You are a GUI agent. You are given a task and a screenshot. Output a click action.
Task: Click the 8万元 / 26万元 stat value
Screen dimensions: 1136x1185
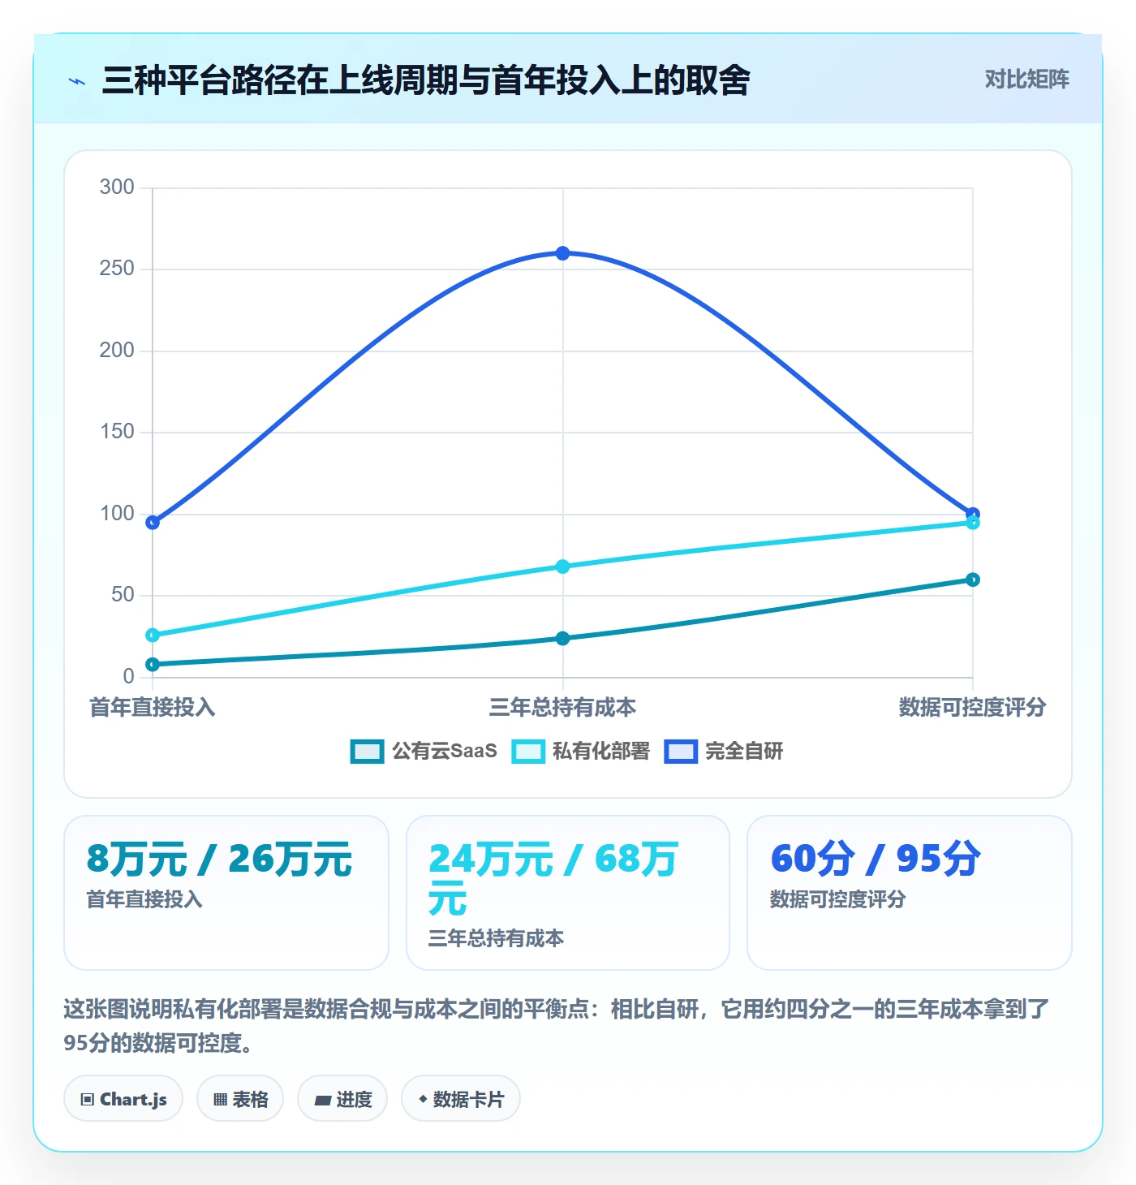[219, 859]
